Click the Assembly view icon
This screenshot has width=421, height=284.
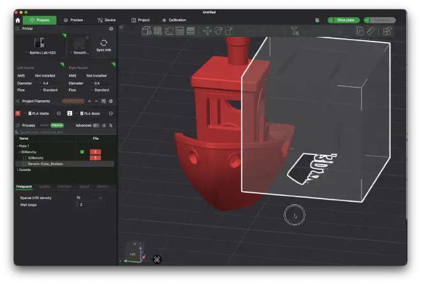point(387,31)
